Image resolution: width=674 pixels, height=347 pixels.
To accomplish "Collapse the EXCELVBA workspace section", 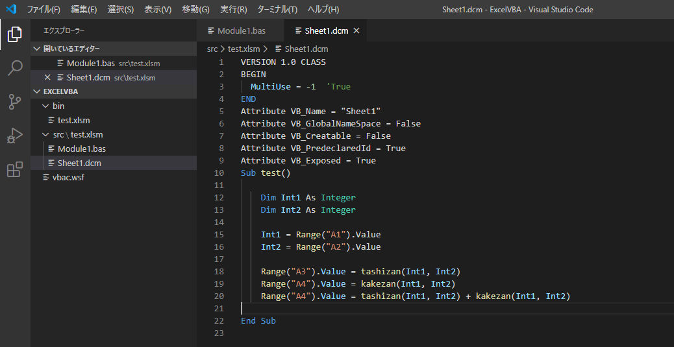I will 36,92.
